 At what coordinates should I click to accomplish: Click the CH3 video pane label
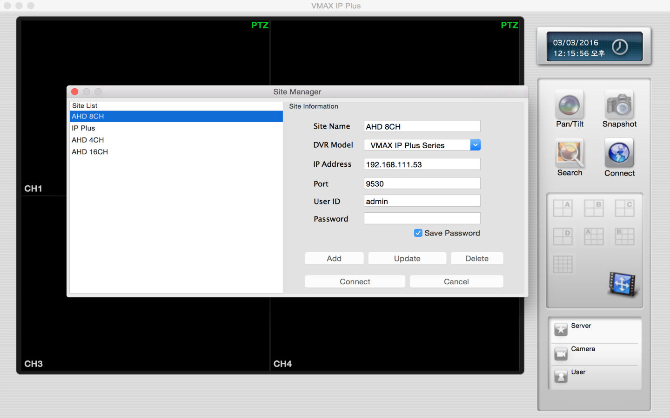point(33,364)
